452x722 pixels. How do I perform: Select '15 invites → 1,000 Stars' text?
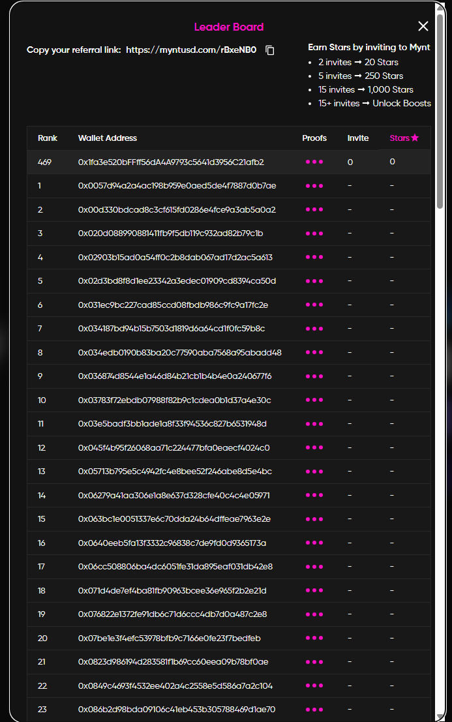365,90
